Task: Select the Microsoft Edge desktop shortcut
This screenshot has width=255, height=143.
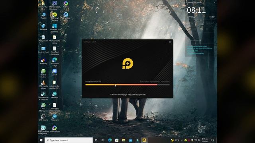Action: (x=55, y=62)
